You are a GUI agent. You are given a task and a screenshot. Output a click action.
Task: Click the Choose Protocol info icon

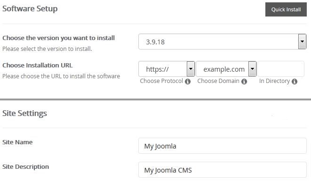tap(188, 82)
